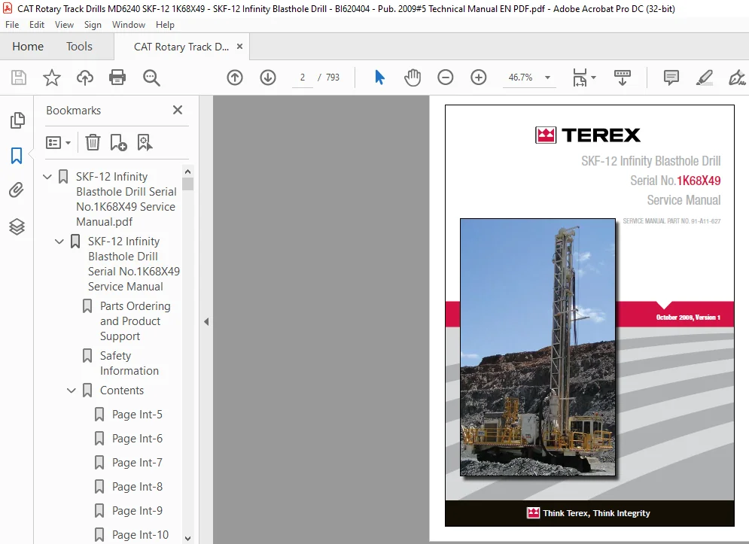Click the fit page width icon
This screenshot has height=544, width=749.
[580, 77]
